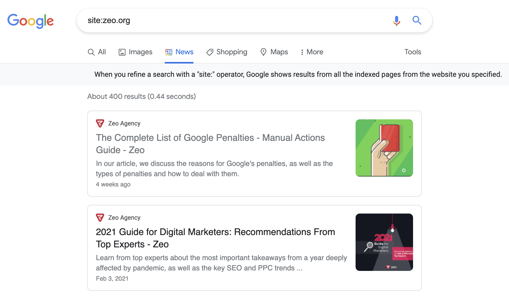The width and height of the screenshot is (509, 296).
Task: Click the Google logo
Action: point(31,21)
